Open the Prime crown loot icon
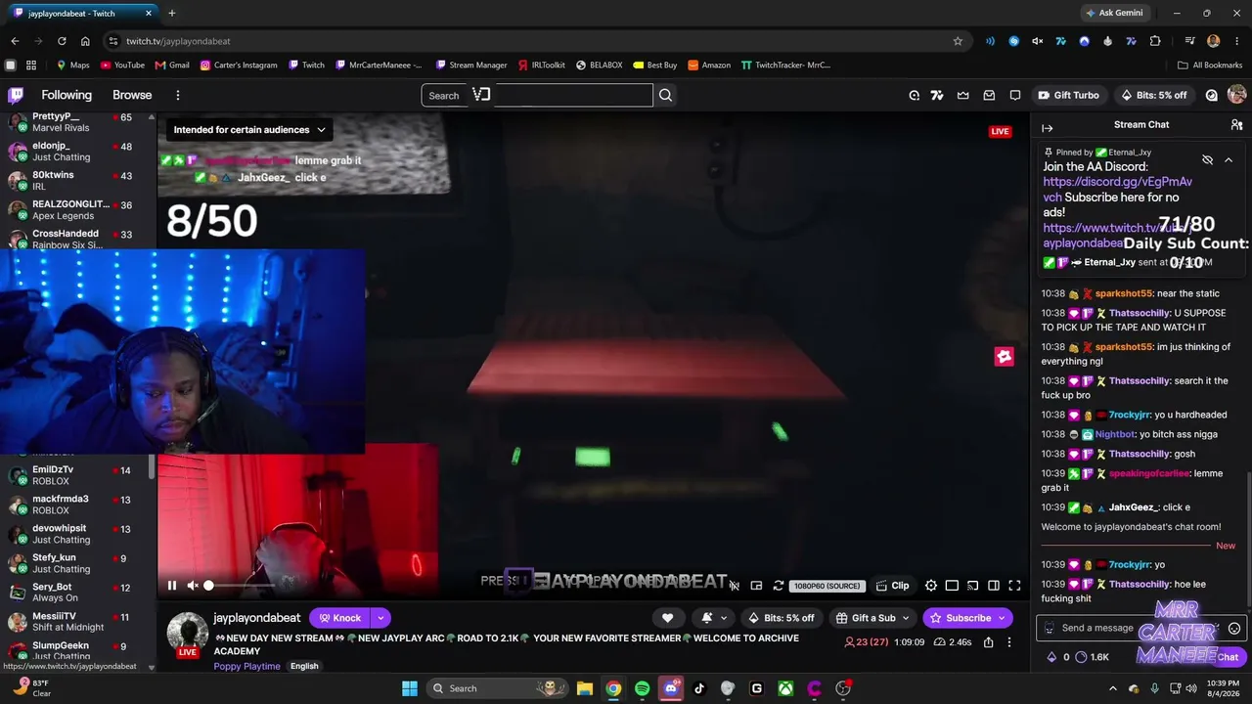Screen dimensions: 1252x704 963,95
